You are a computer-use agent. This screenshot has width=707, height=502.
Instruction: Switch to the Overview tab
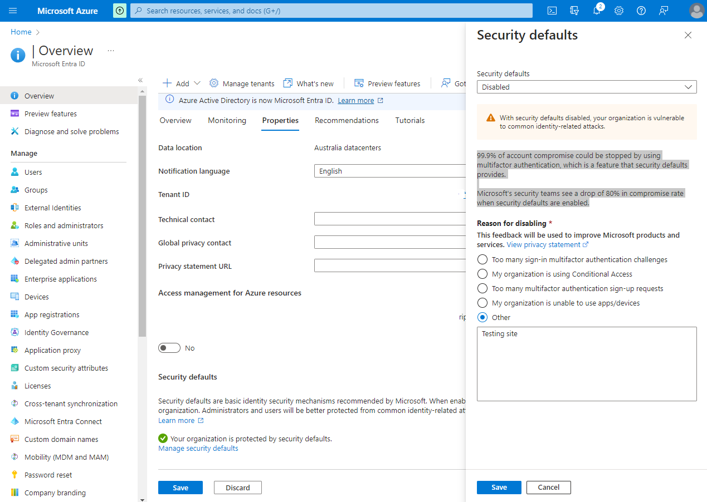[175, 120]
